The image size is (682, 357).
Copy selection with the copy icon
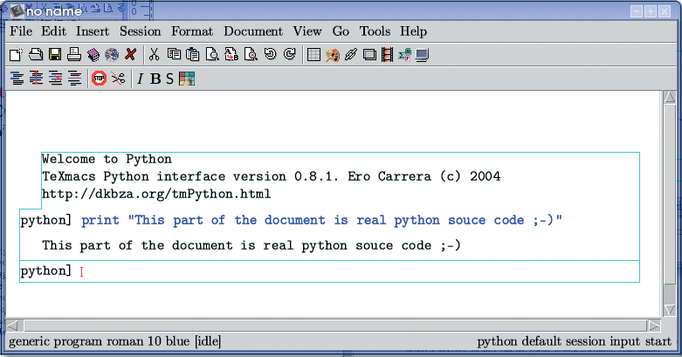click(x=174, y=55)
